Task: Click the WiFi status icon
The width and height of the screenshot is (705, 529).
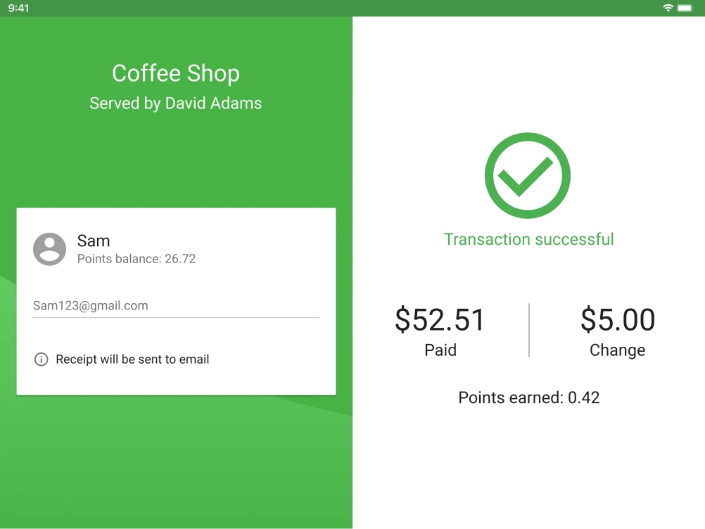Action: click(668, 8)
